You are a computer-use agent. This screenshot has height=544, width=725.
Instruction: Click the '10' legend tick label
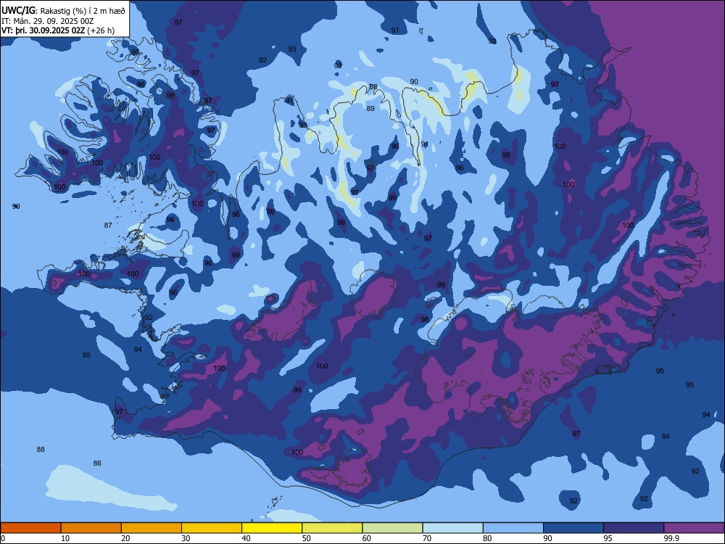(65, 538)
